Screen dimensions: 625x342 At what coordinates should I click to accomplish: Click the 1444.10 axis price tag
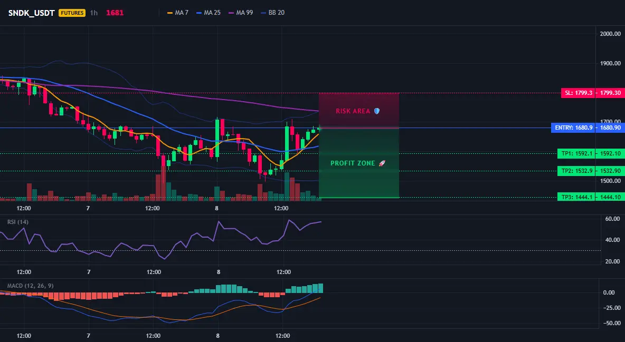[610, 197]
